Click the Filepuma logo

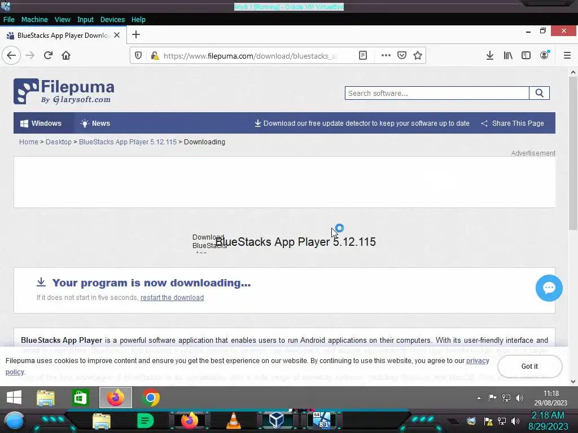(x=64, y=91)
